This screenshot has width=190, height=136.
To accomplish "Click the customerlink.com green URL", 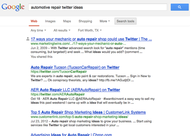I will pyautogui.click(x=79, y=117).
